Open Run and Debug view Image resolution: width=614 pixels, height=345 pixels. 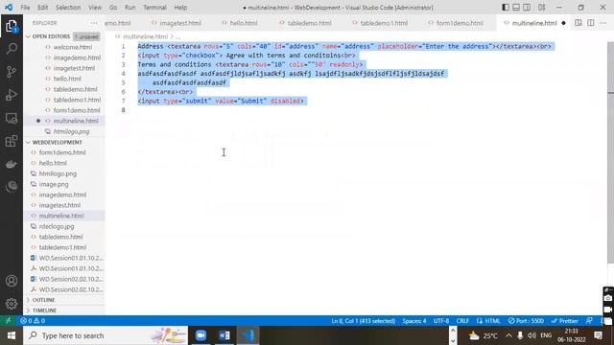pyautogui.click(x=12, y=95)
